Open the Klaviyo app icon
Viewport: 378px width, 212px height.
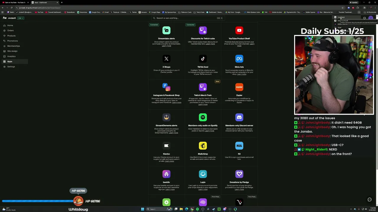(166, 145)
